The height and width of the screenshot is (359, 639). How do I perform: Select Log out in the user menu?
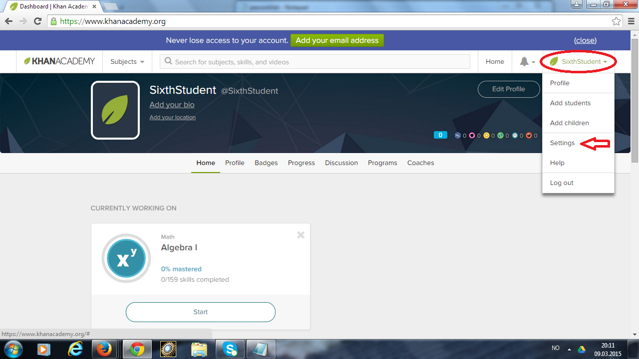tap(562, 183)
